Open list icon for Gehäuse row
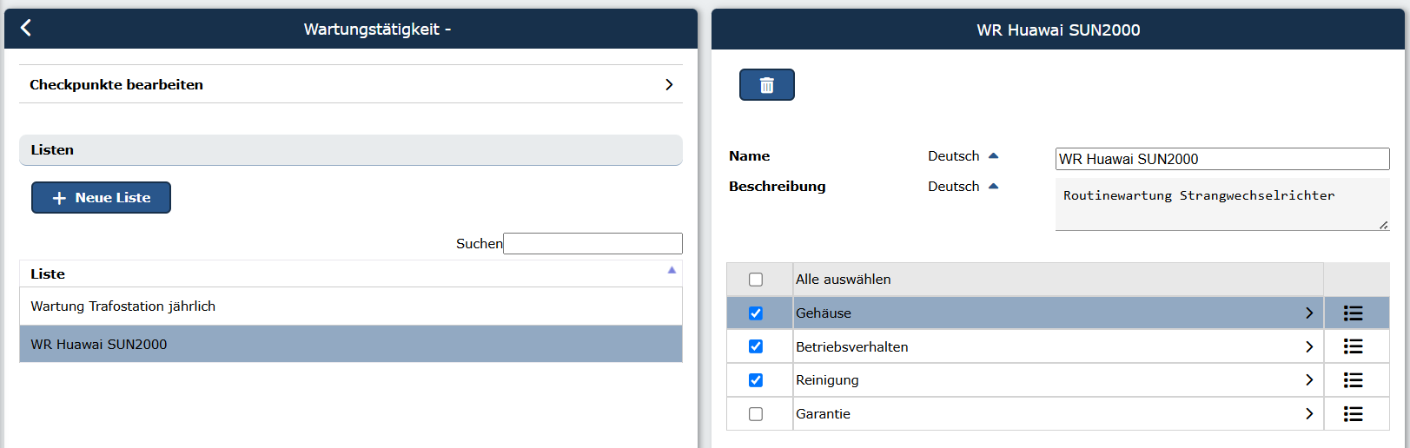The image size is (1410, 448). (x=1353, y=313)
